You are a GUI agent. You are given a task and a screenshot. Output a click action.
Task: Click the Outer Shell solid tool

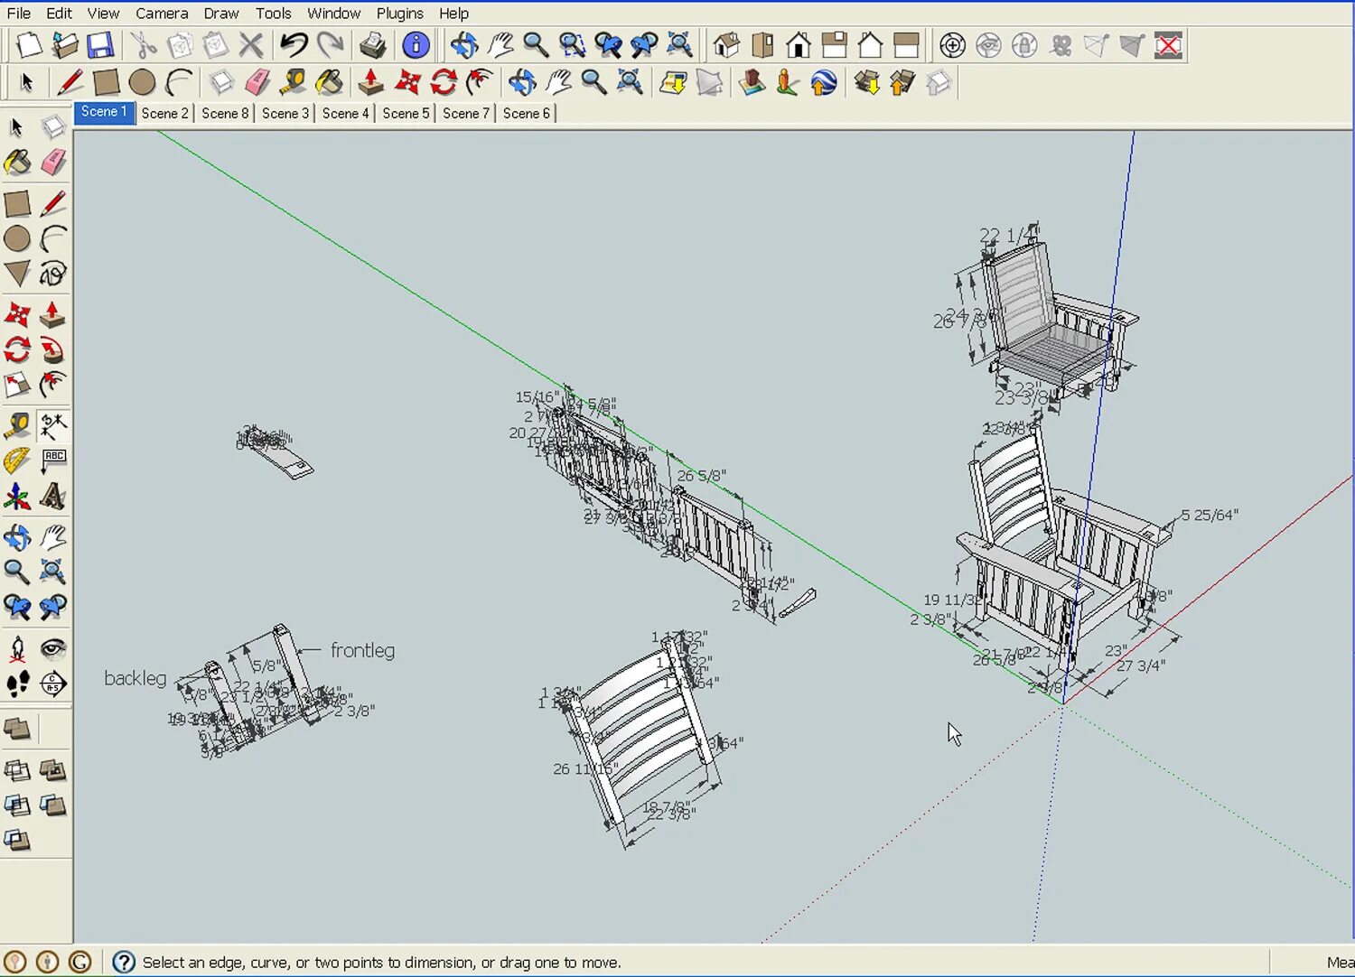(17, 728)
